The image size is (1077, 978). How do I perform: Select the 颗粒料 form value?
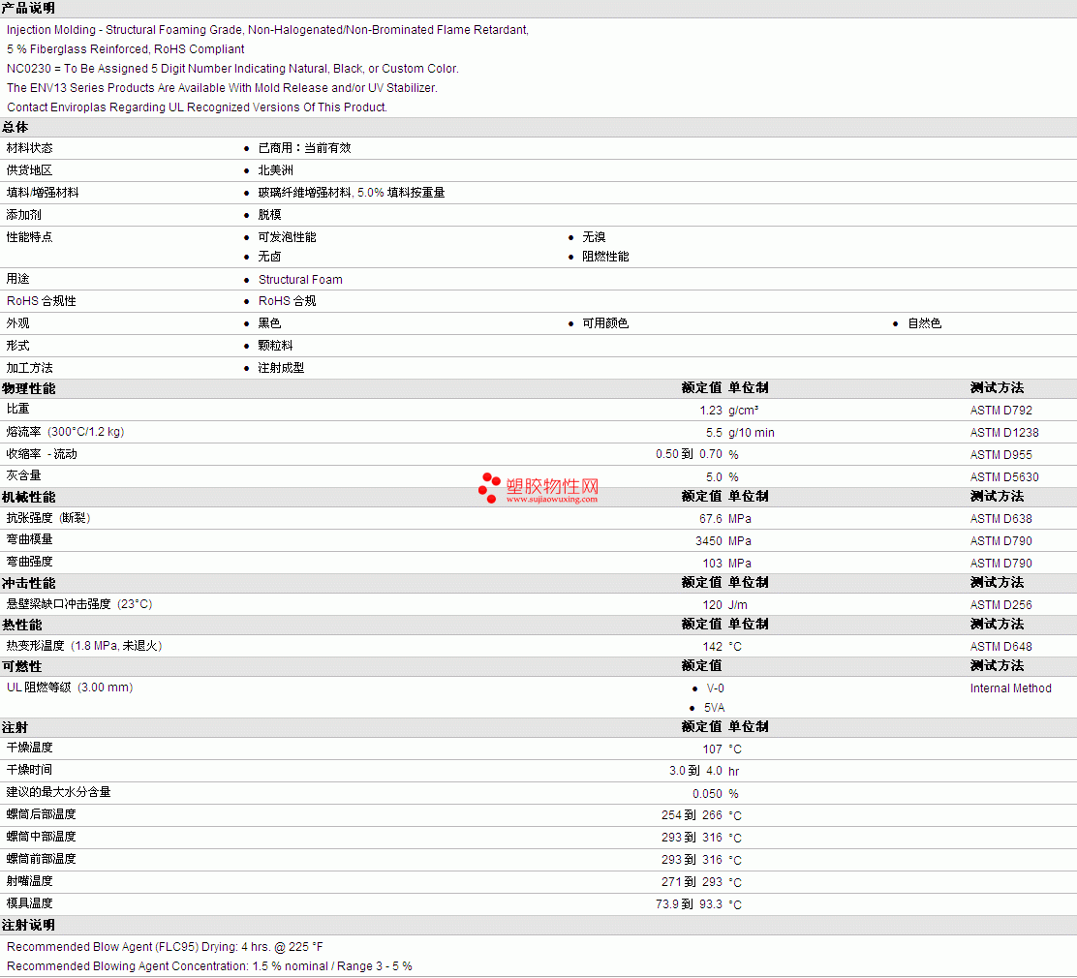pos(275,346)
